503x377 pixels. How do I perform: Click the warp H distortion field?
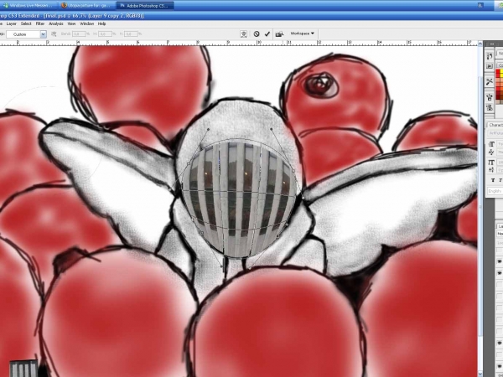coord(105,34)
